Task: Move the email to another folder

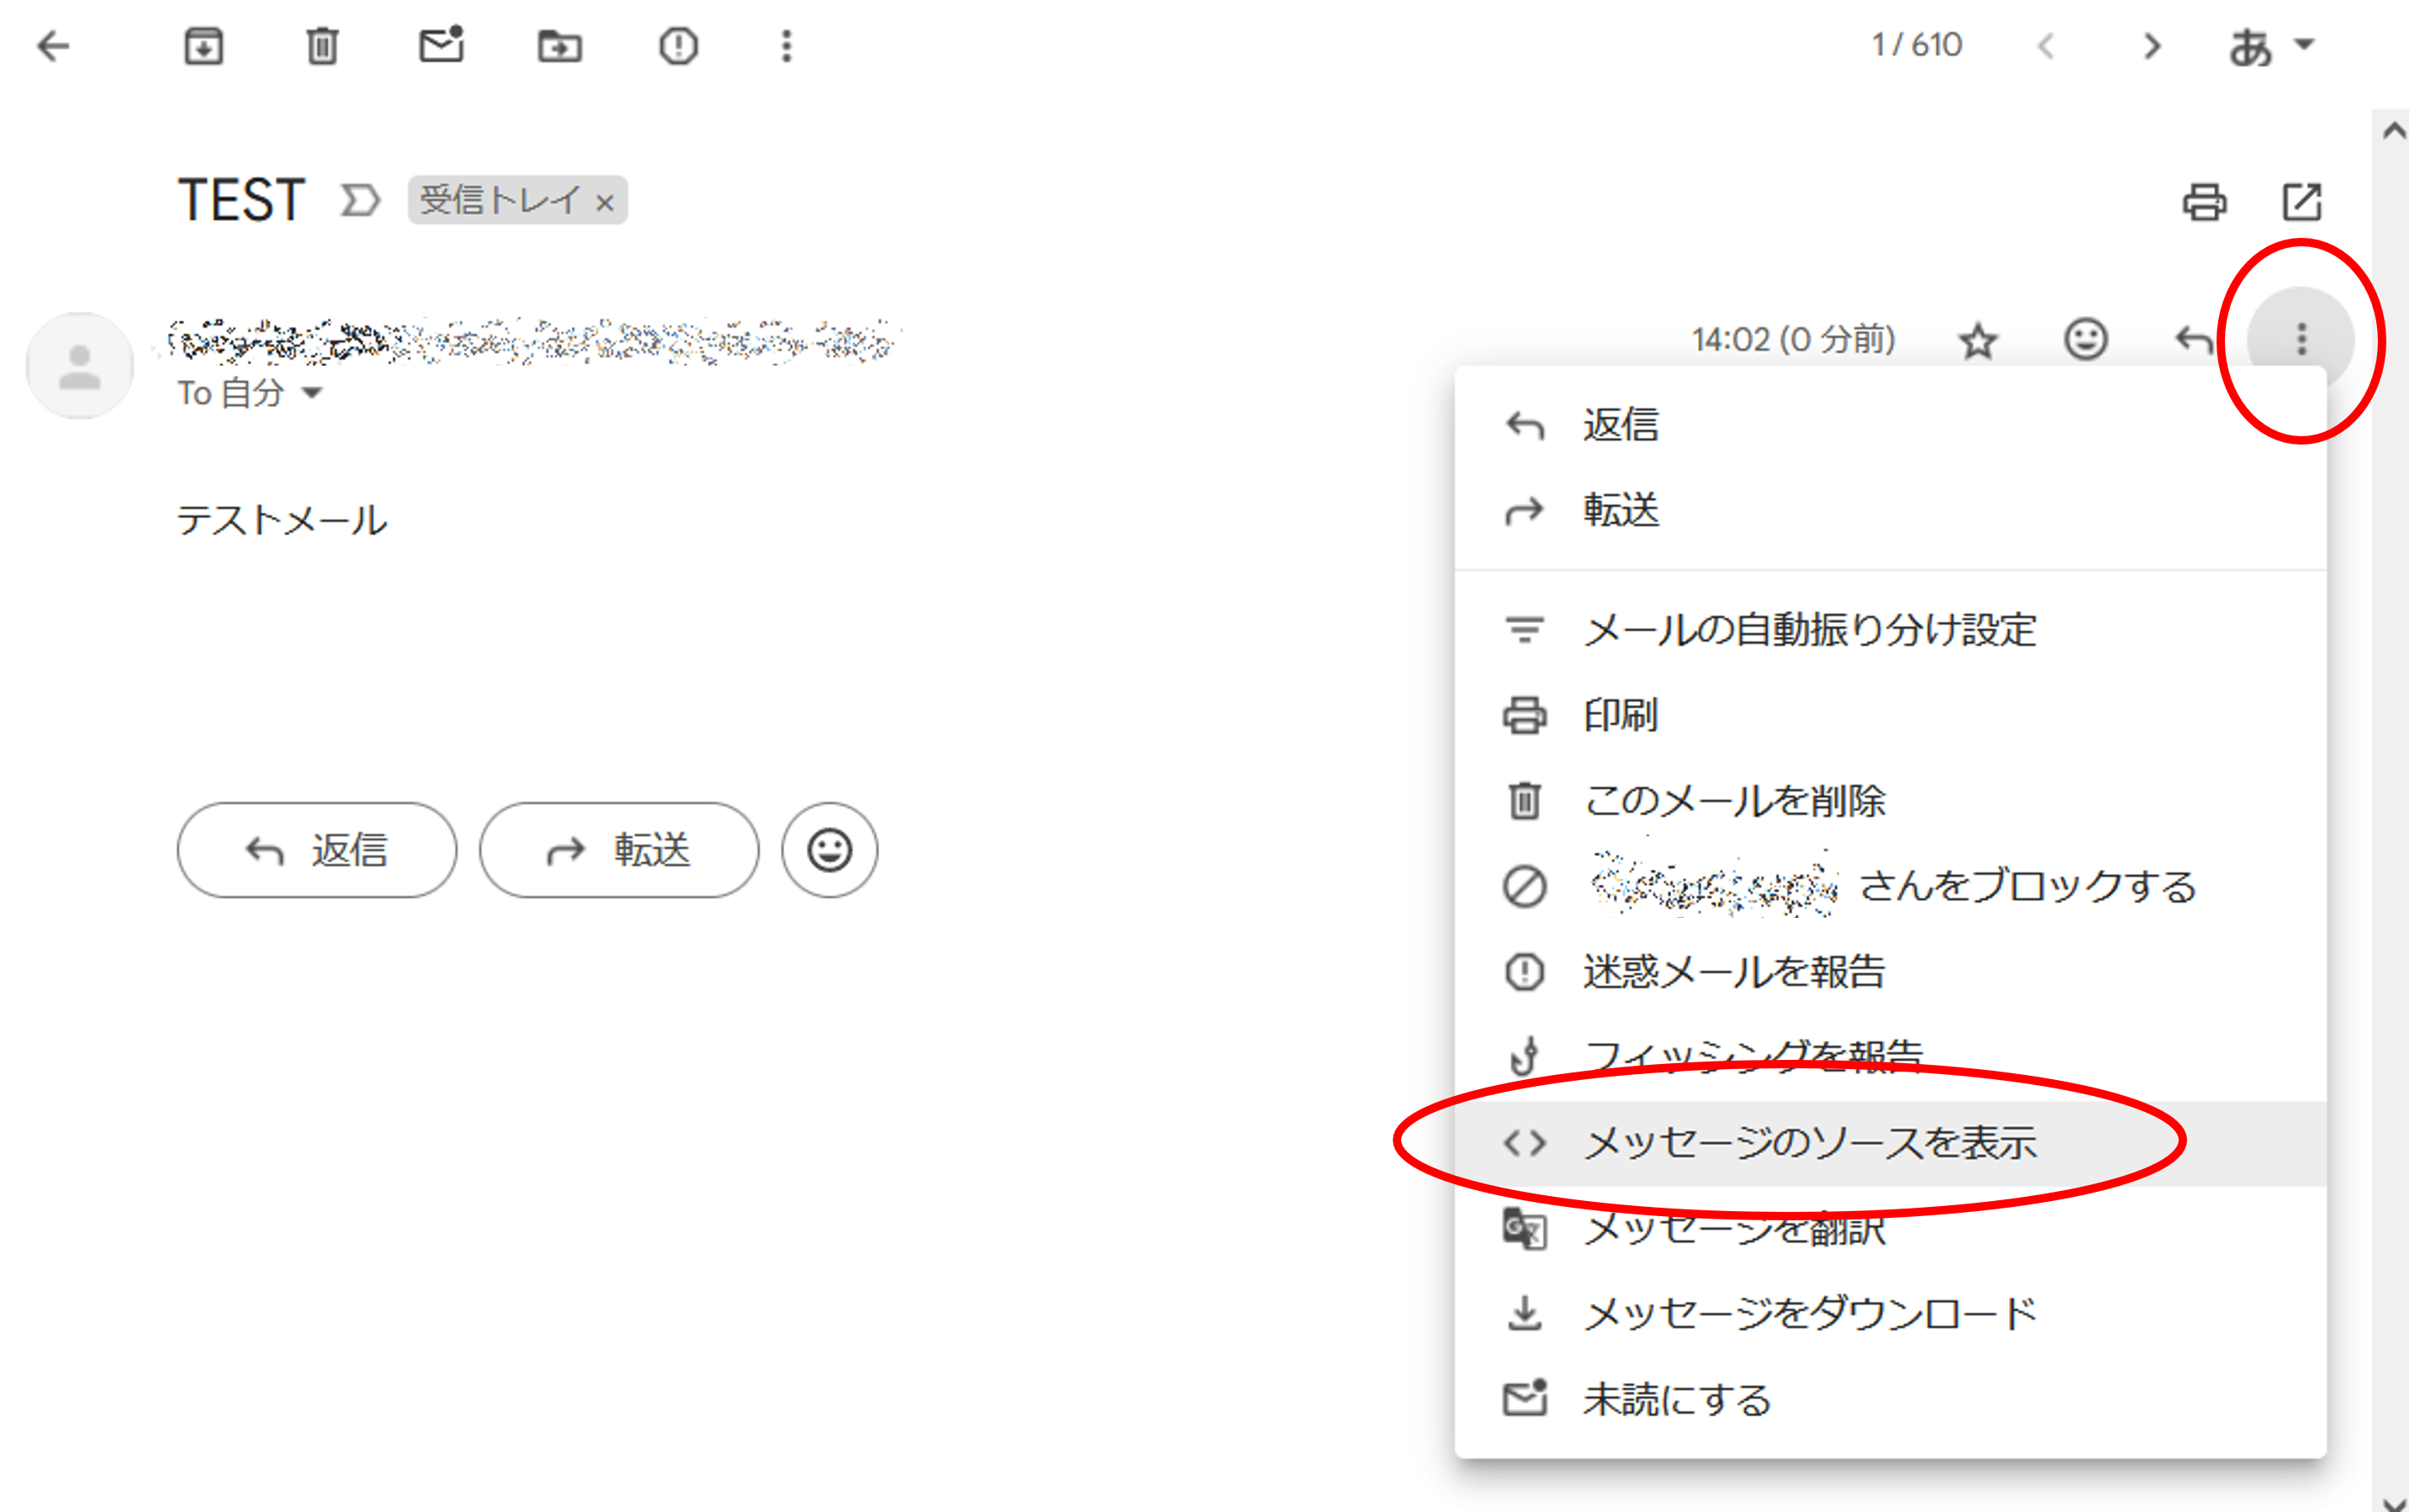Action: [559, 45]
